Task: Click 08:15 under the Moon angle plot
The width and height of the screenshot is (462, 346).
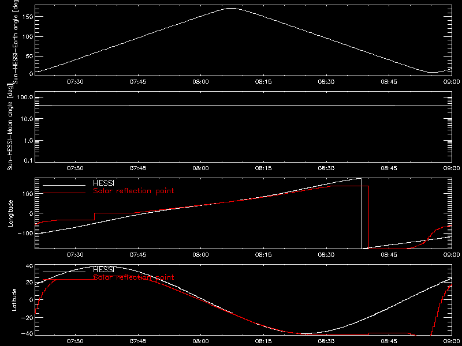Action: coord(263,168)
